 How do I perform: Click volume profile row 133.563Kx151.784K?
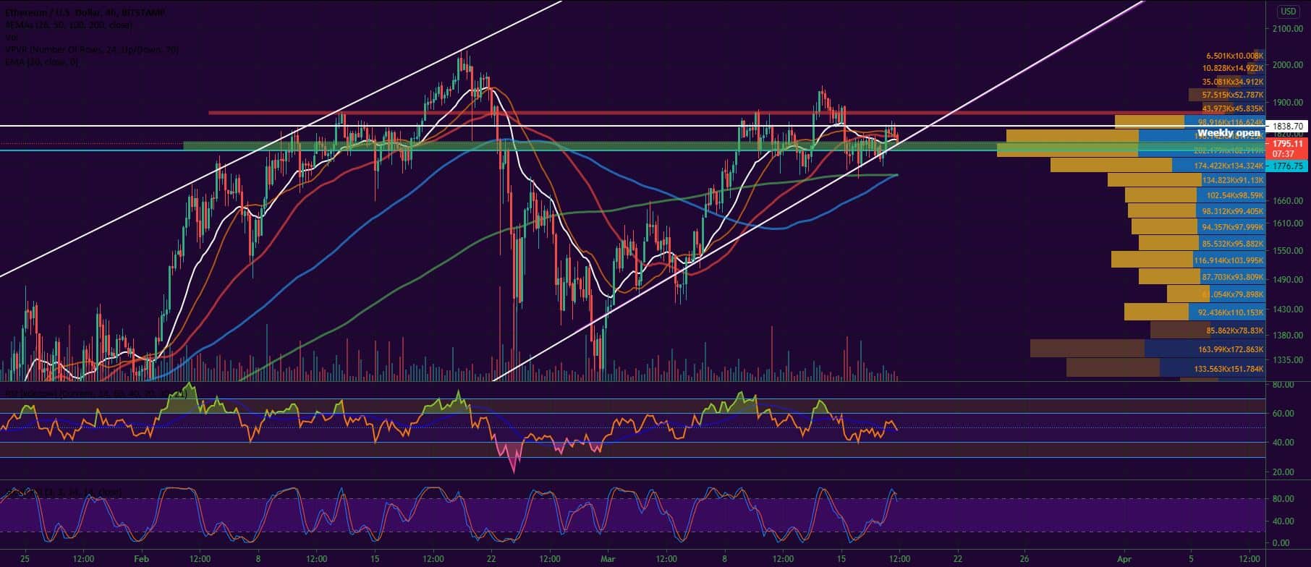pyautogui.click(x=1229, y=369)
